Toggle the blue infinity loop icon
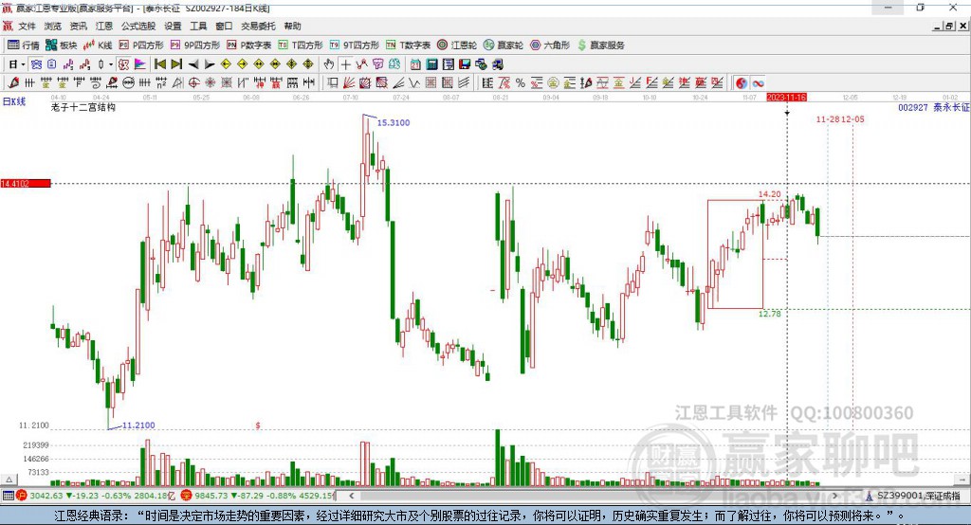 pos(758,83)
